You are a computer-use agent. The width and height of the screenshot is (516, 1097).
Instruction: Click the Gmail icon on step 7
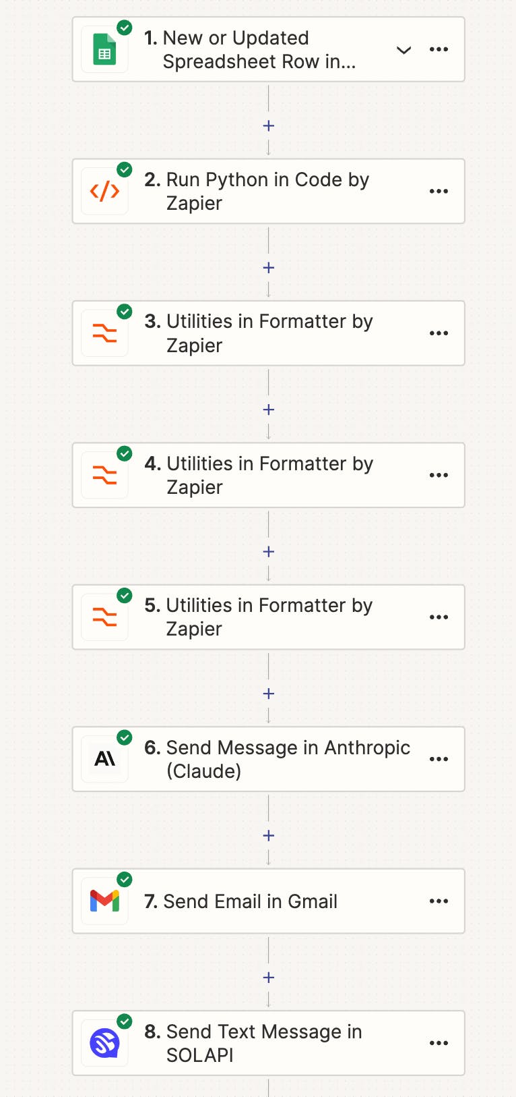104,901
